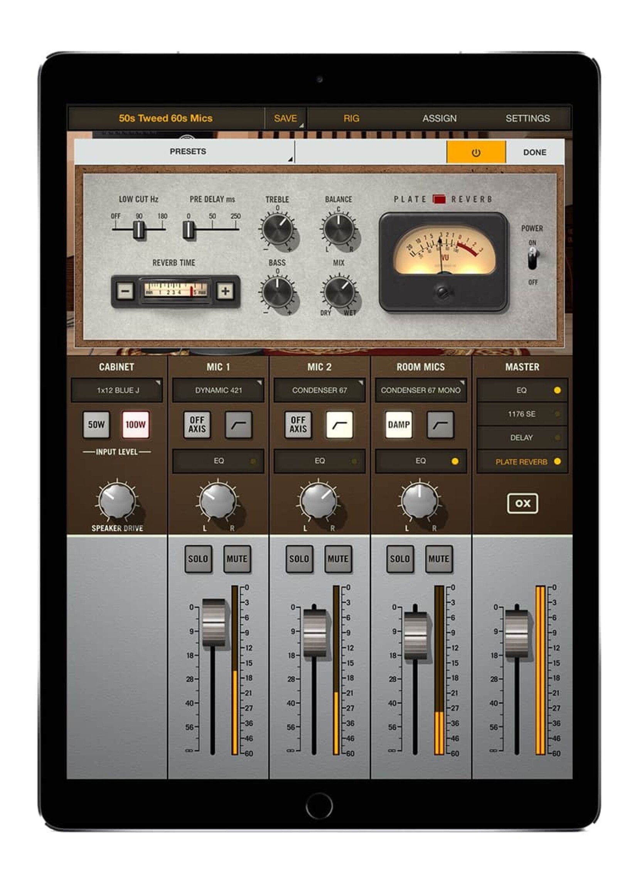Switch to the SETTINGS tab

[x=527, y=118]
